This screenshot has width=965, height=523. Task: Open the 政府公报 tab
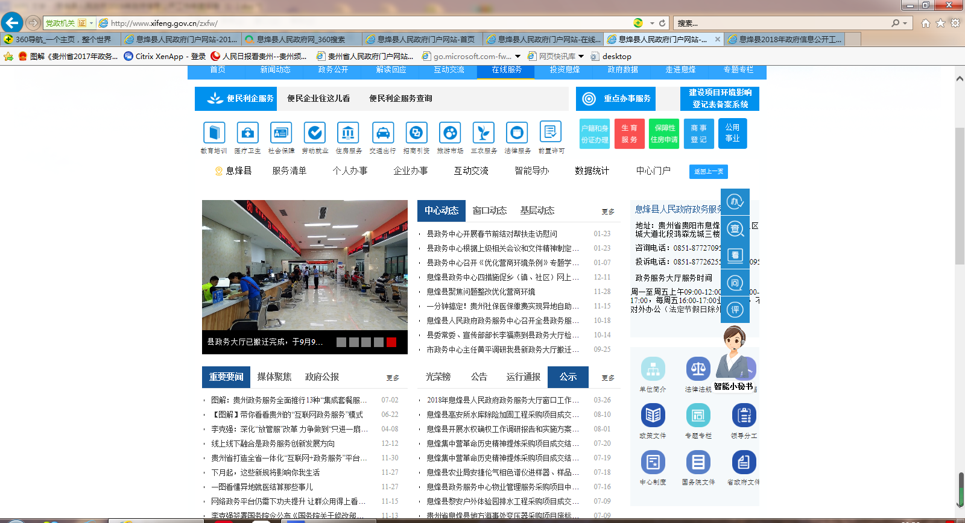coord(322,377)
